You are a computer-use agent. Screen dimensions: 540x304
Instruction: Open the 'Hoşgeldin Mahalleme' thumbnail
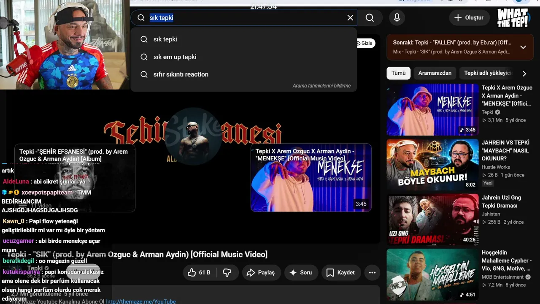432,274
